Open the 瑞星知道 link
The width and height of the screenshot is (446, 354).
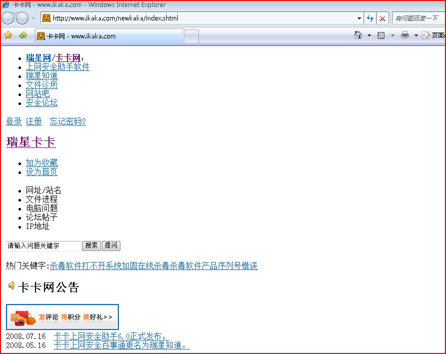click(x=42, y=76)
